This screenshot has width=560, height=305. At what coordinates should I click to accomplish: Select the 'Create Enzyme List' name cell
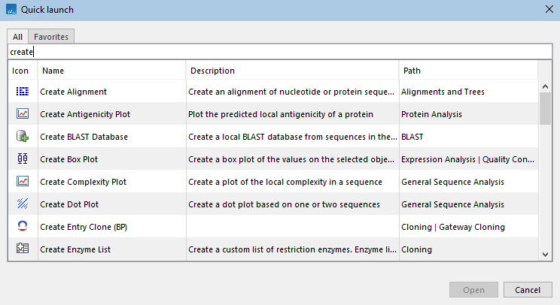click(x=112, y=249)
